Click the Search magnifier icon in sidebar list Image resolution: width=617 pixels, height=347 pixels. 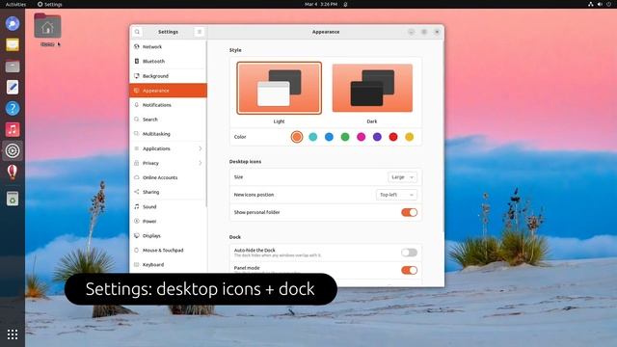click(137, 120)
